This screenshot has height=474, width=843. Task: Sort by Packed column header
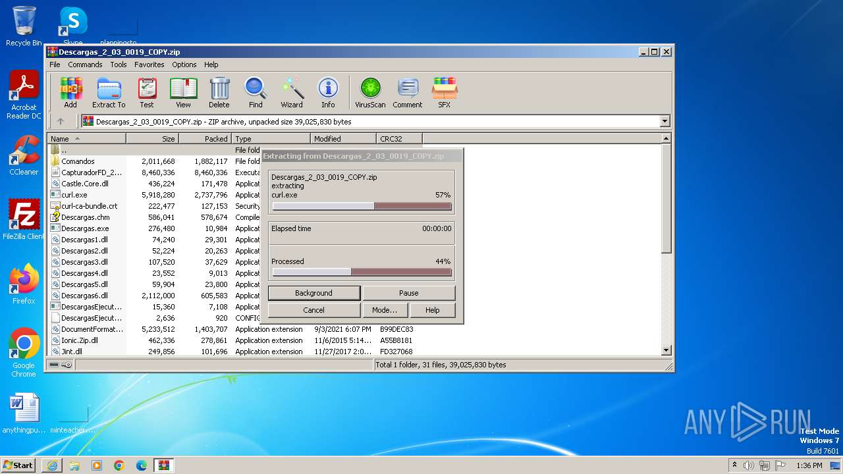click(x=205, y=138)
